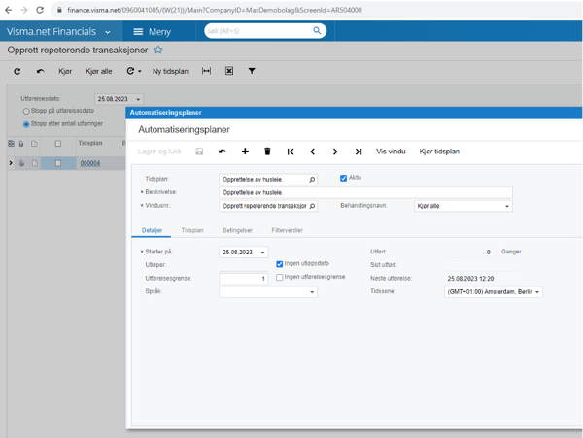Click attachment icon in row 000004
583x438 pixels.
click(x=22, y=163)
